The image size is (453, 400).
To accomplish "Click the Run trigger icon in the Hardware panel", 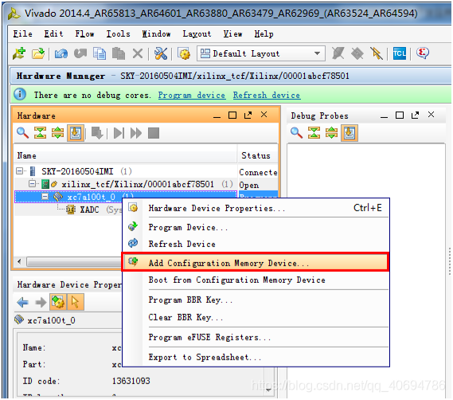I will point(119,133).
